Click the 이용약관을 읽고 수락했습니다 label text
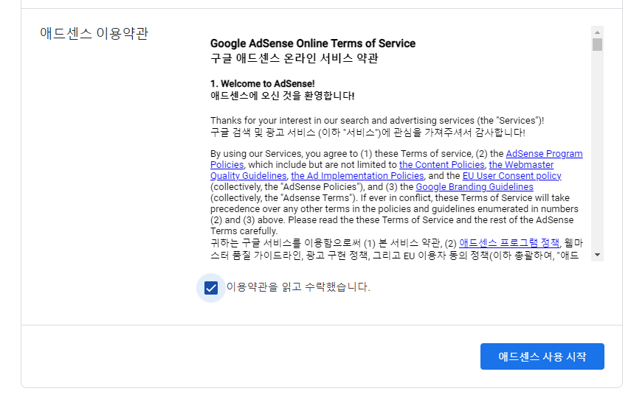 298,287
